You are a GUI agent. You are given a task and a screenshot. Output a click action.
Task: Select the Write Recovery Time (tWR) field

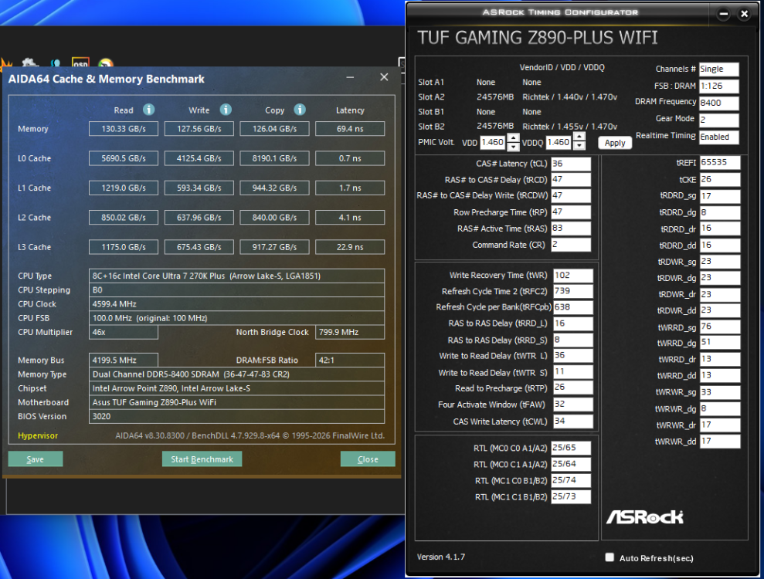click(573, 275)
